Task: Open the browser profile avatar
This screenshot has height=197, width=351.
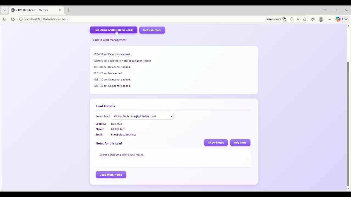Action: tap(321, 19)
